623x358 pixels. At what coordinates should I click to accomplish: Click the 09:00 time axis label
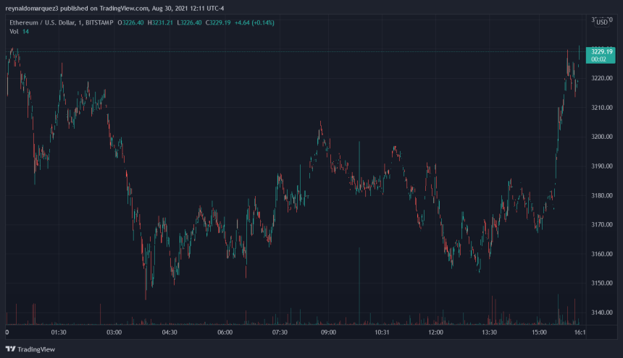pos(328,333)
